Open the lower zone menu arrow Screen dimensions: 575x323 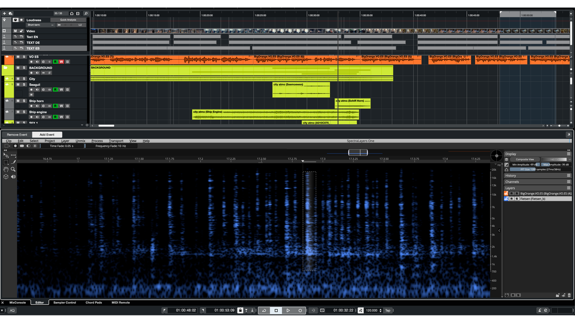tap(2, 310)
